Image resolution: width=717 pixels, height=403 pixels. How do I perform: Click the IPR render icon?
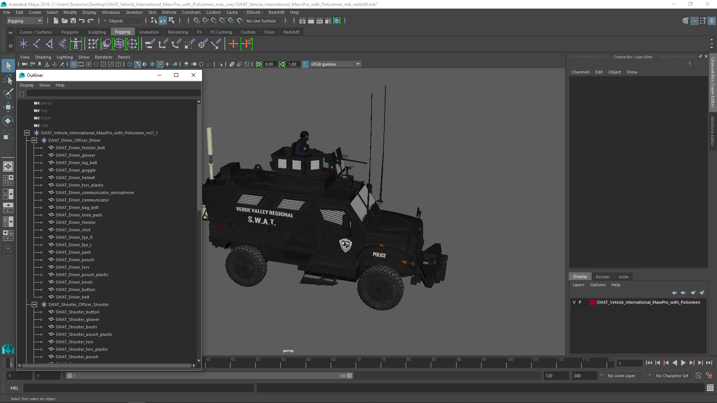tap(320, 21)
